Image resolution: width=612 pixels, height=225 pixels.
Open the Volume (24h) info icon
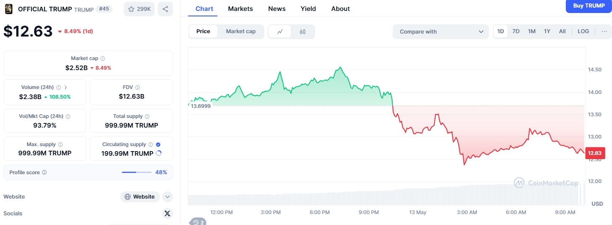pos(58,88)
